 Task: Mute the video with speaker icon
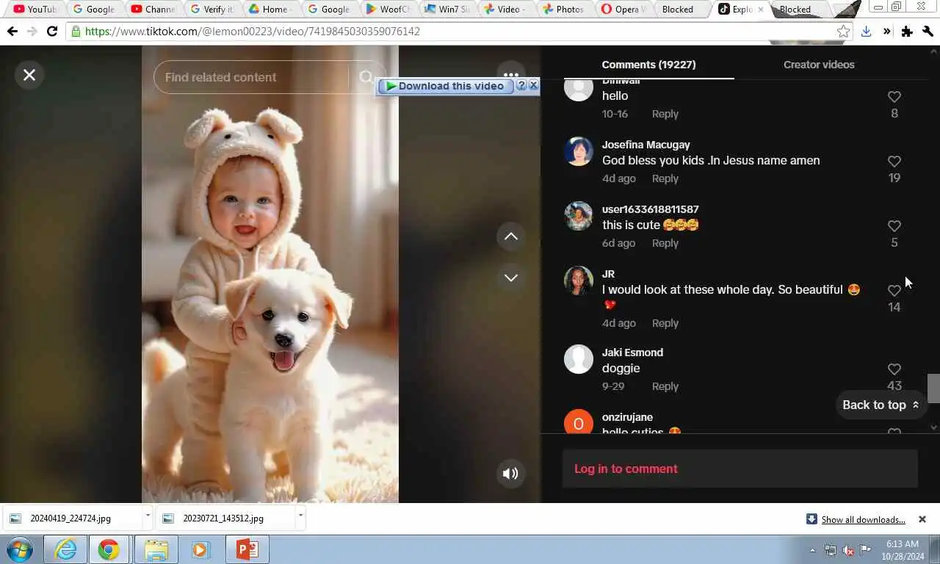pos(510,474)
